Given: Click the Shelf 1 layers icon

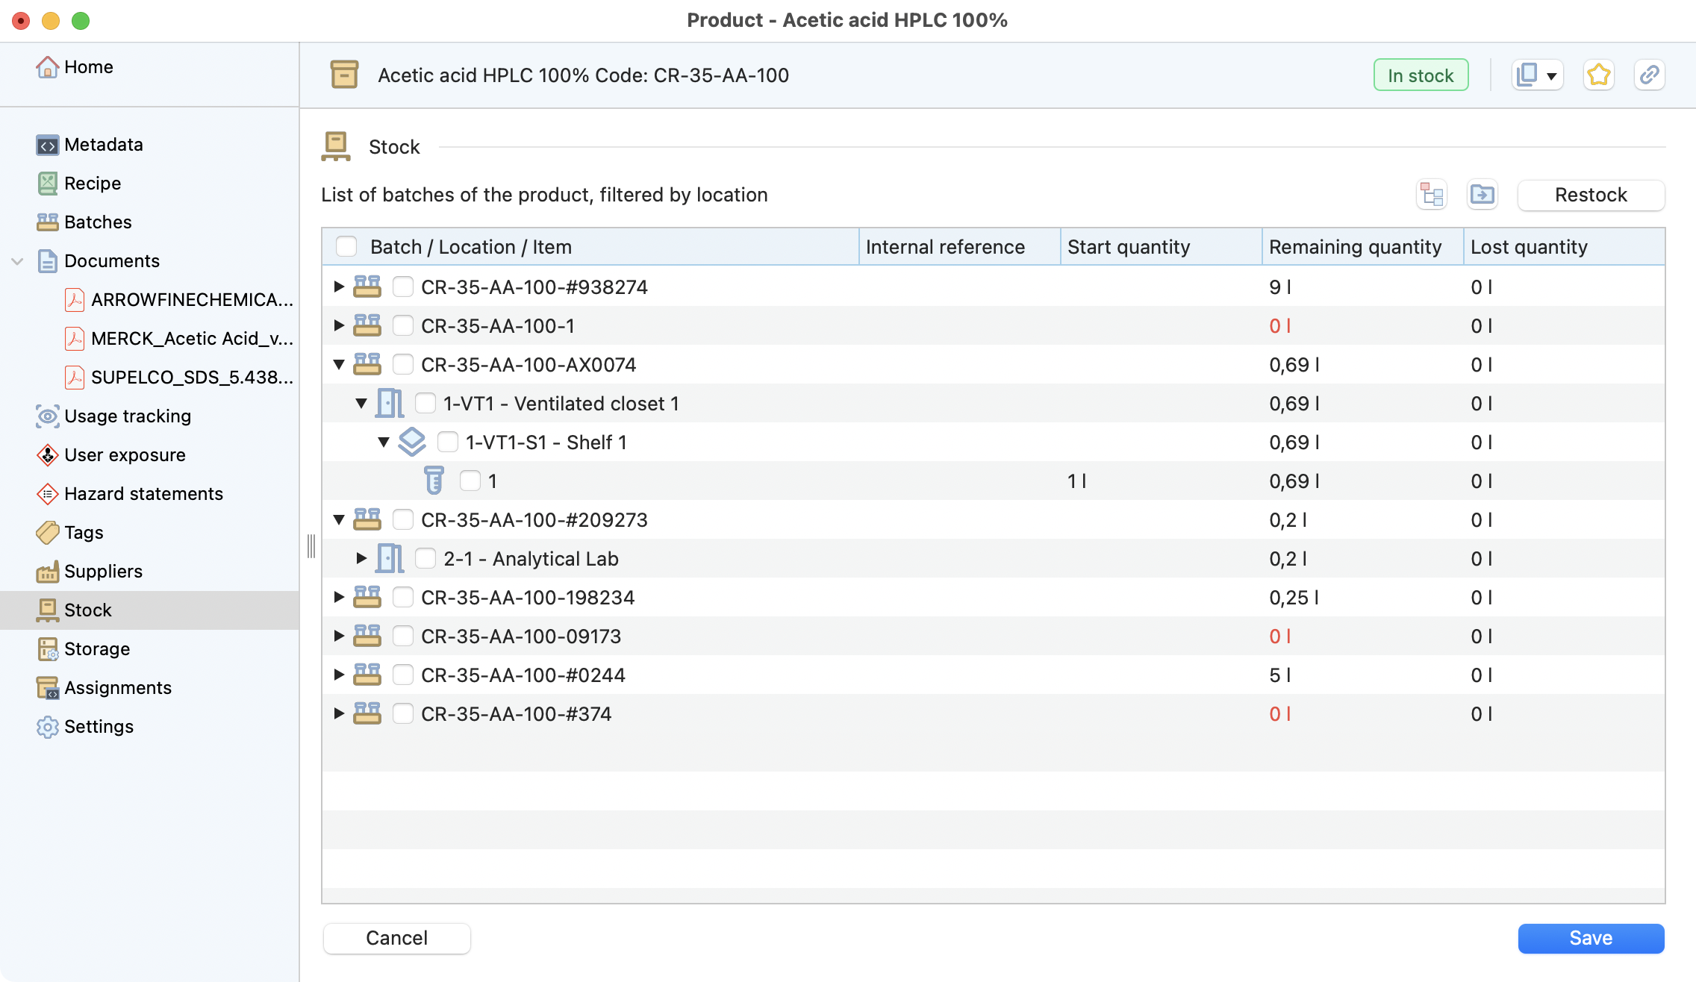Looking at the screenshot, I should click(412, 442).
